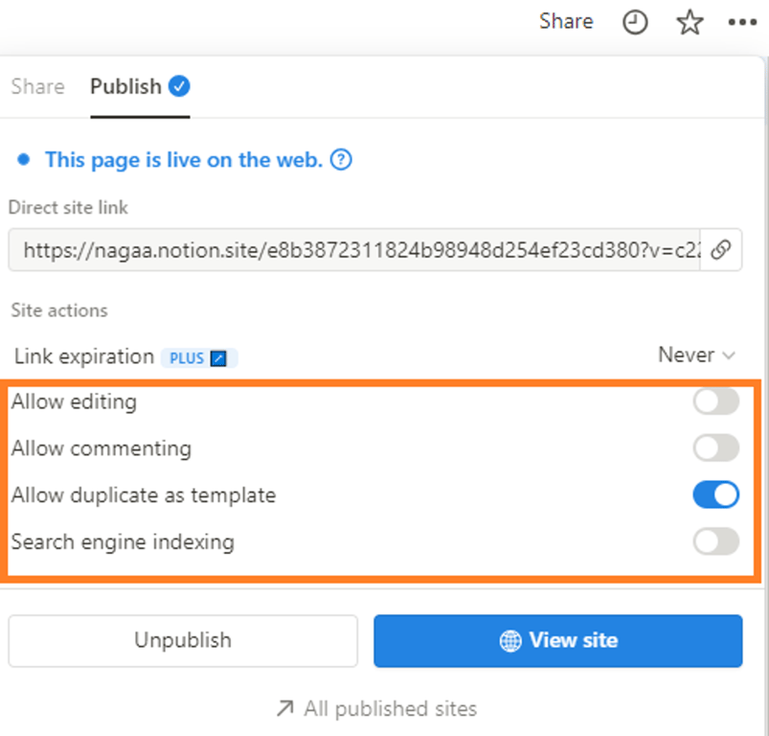Enable the Allow editing toggle
The height and width of the screenshot is (736, 769).
click(x=715, y=402)
